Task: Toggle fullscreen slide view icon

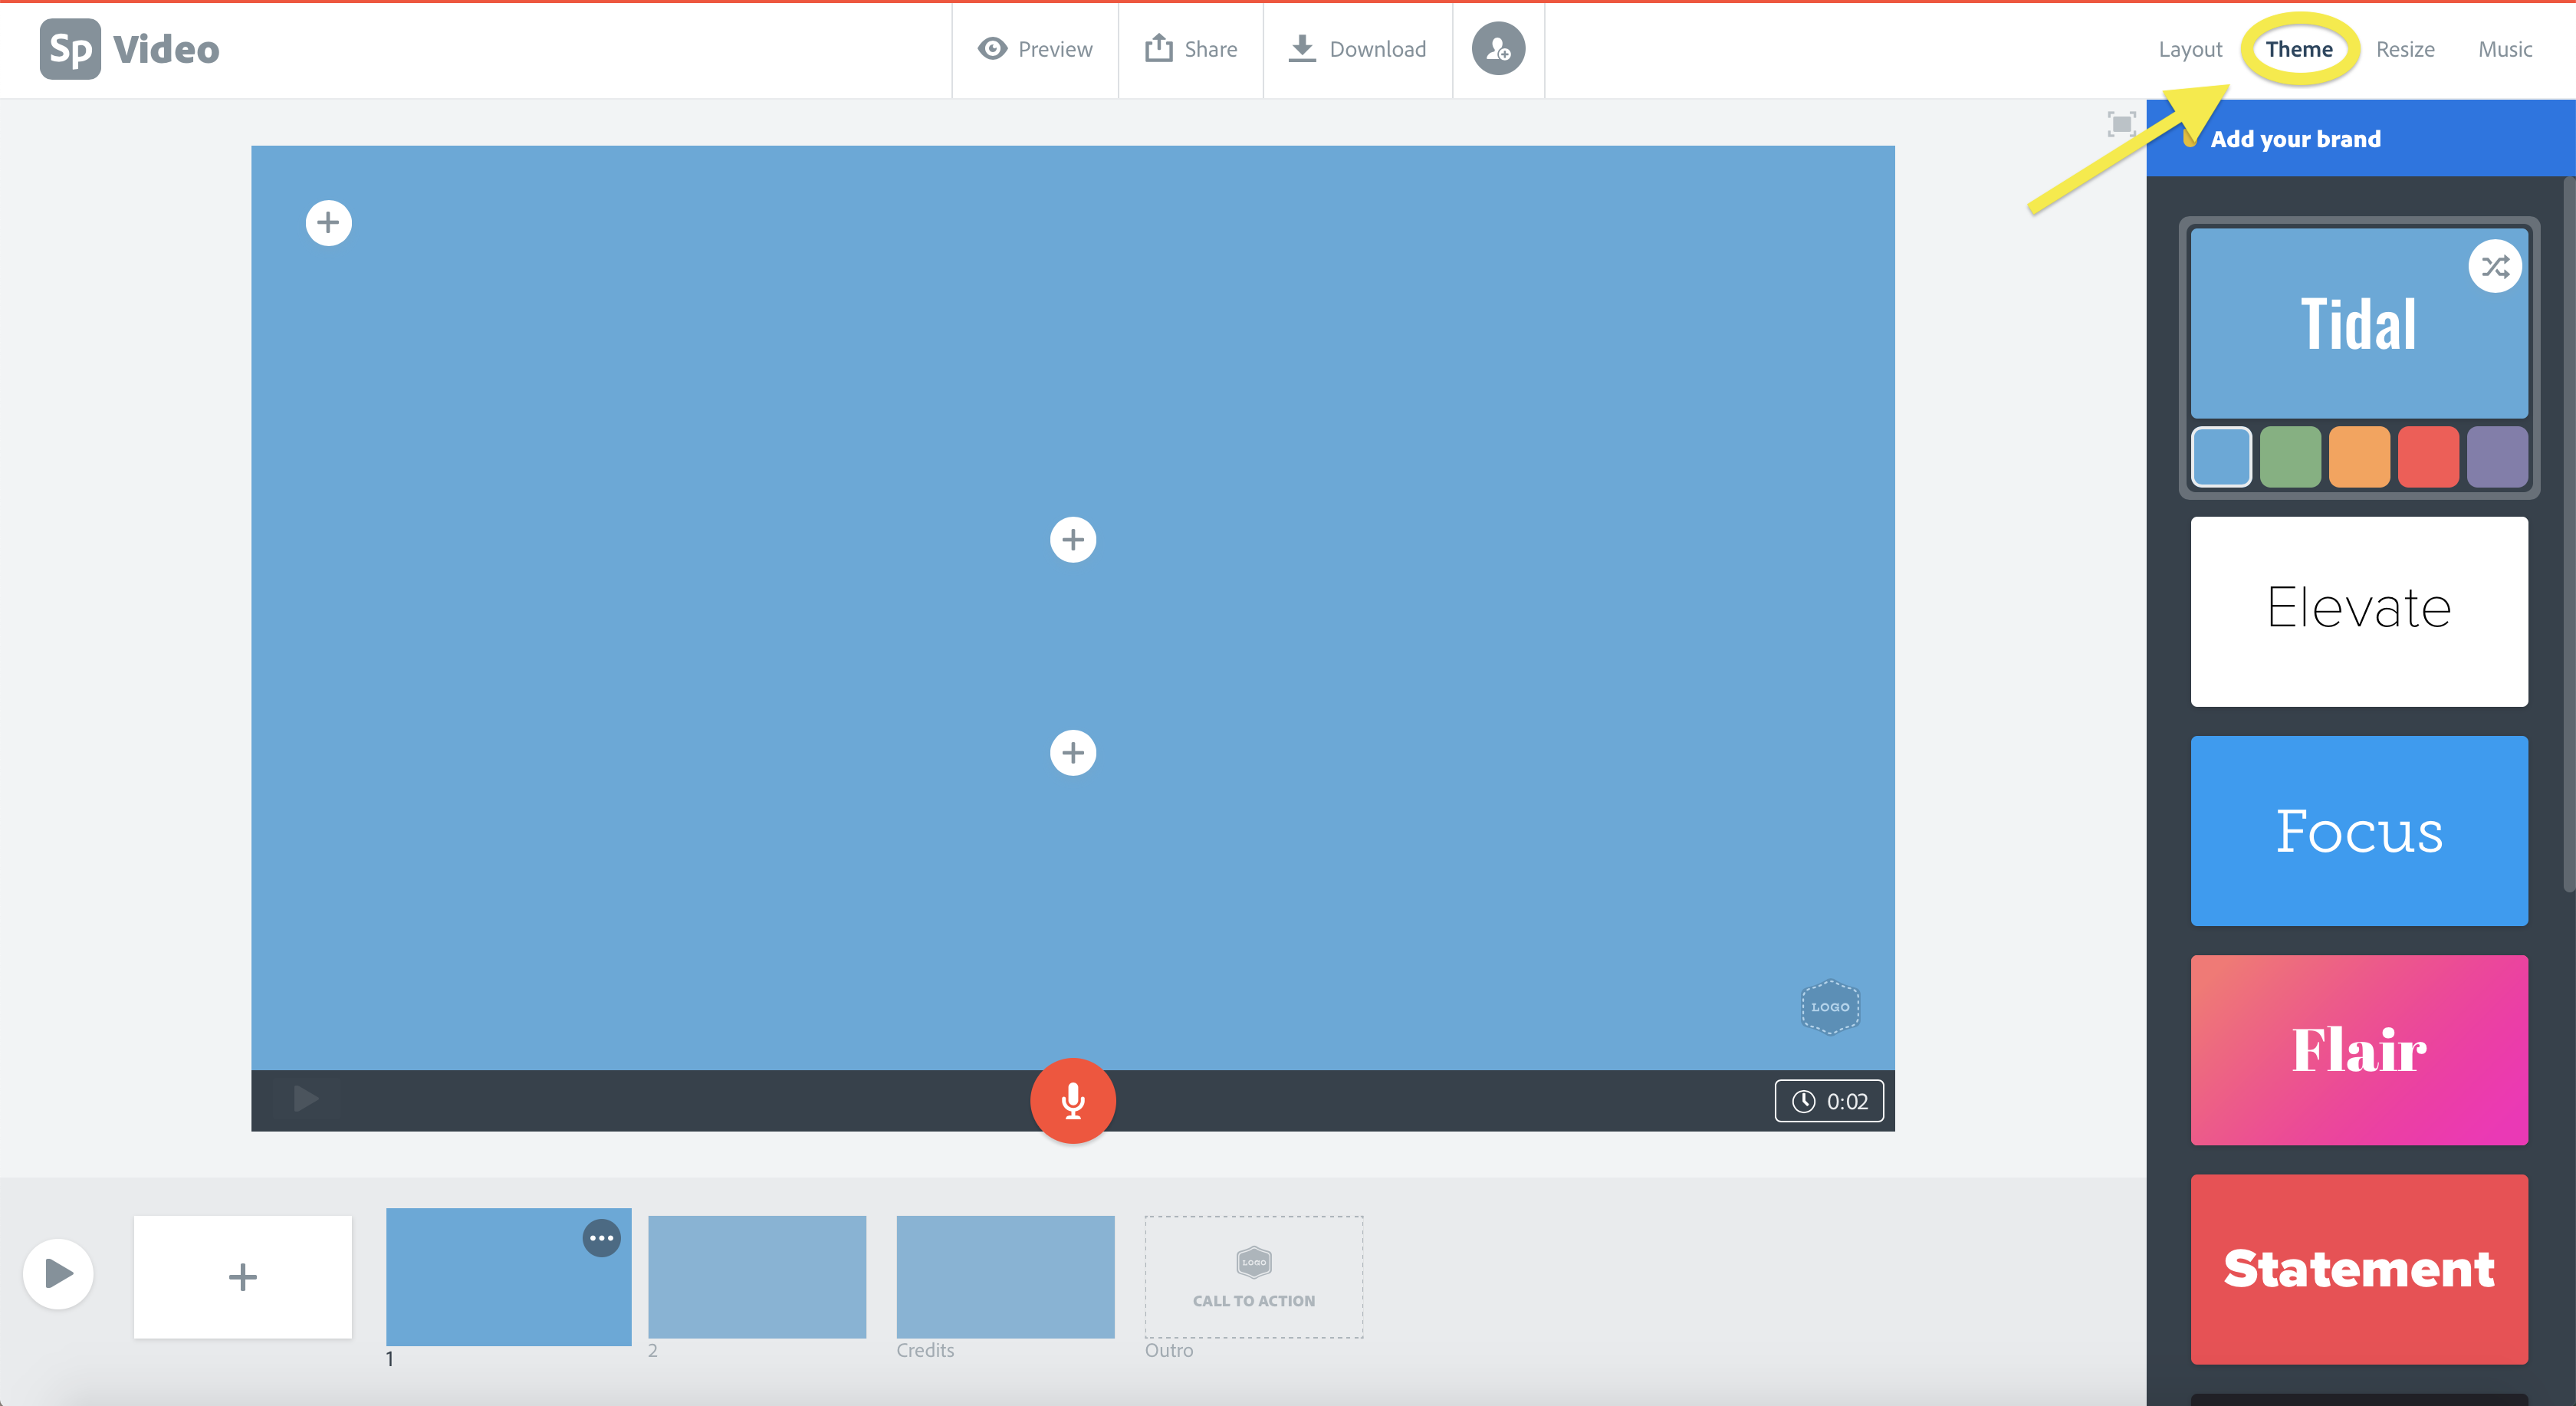Action: [x=2121, y=124]
